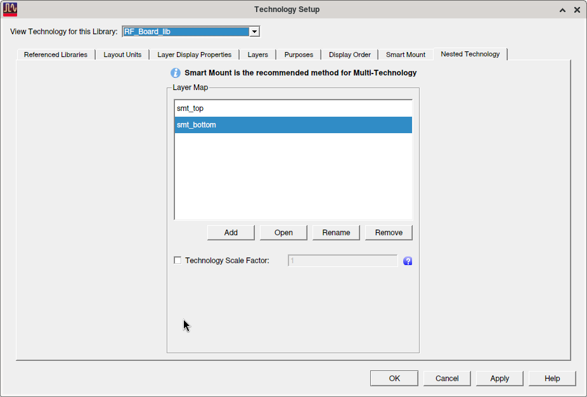Rename the selected layer map
The image size is (587, 397).
tap(336, 233)
